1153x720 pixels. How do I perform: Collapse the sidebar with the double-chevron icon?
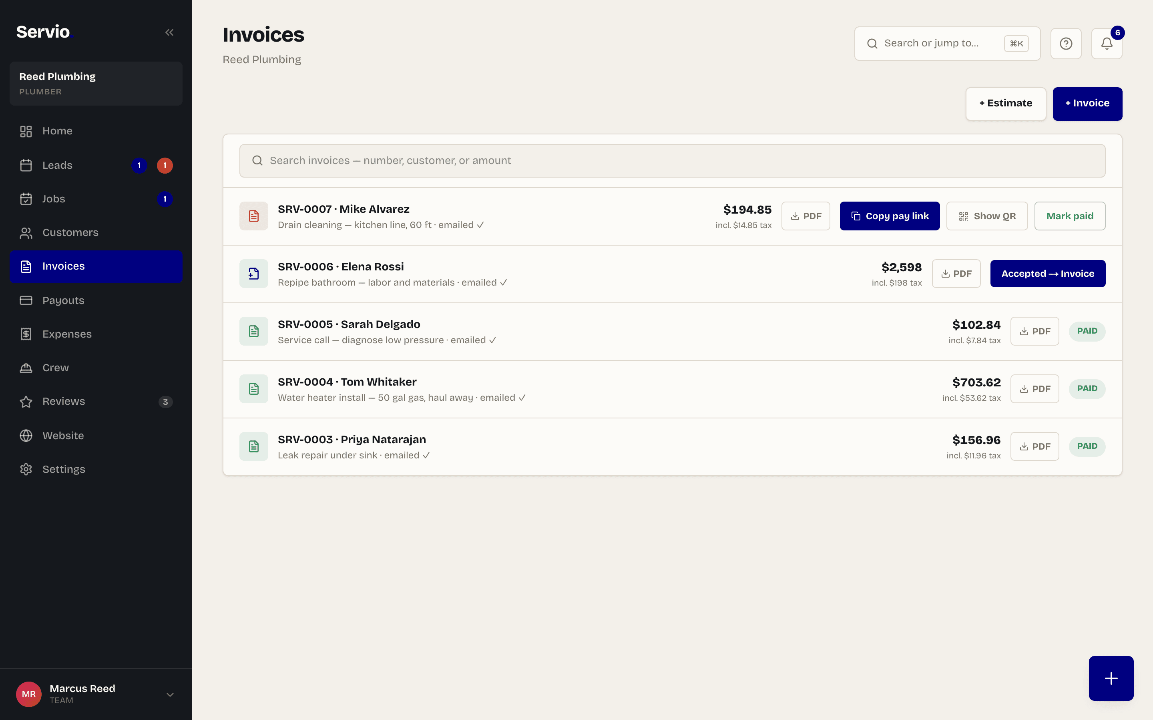pos(169,32)
